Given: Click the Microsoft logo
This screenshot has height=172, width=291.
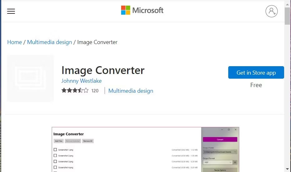Looking at the screenshot, I should click(142, 10).
